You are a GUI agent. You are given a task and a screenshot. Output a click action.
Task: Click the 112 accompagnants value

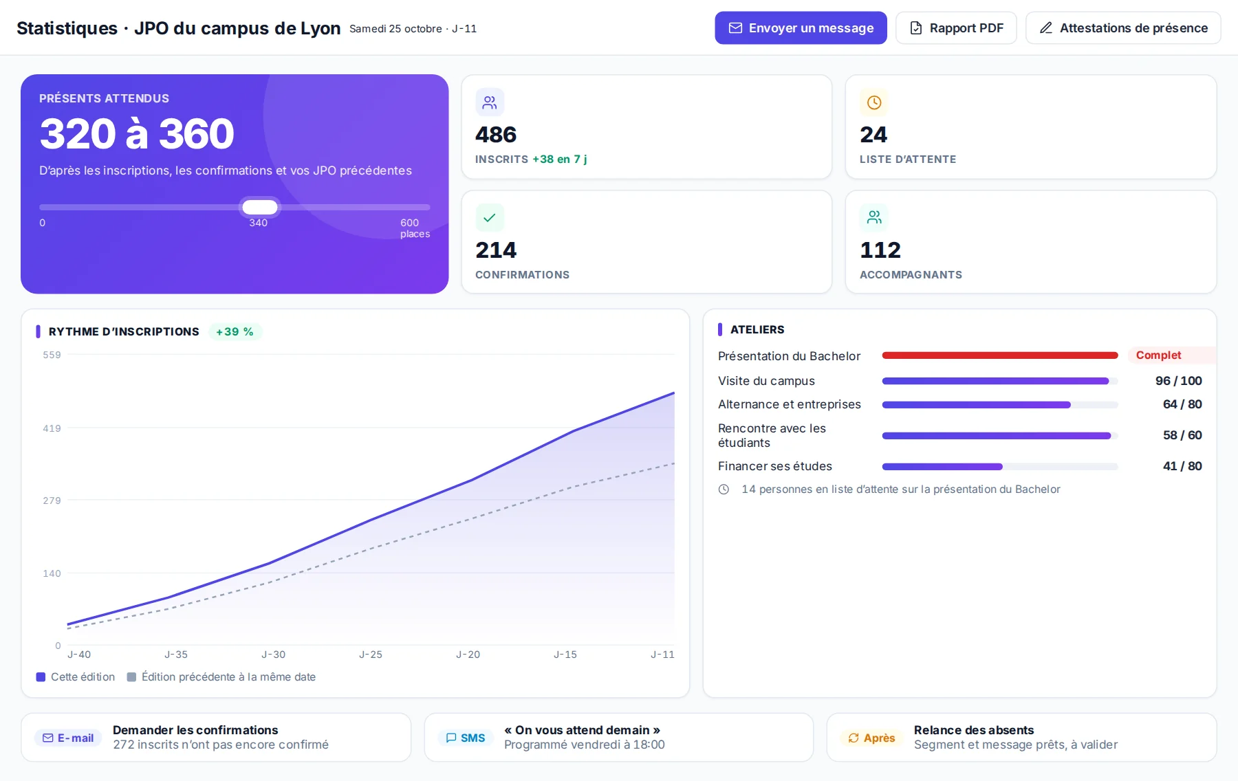(x=880, y=250)
